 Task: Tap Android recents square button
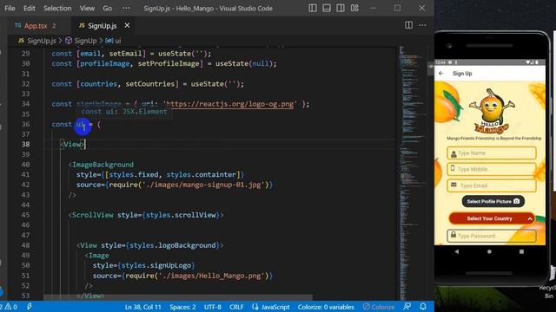pyautogui.click(x=521, y=251)
